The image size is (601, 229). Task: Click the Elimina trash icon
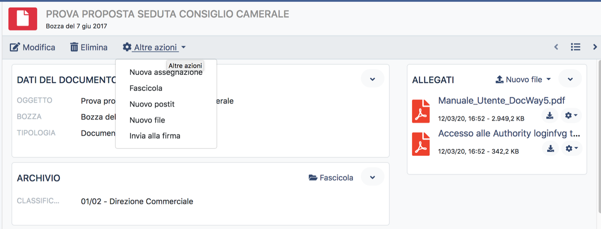point(74,47)
